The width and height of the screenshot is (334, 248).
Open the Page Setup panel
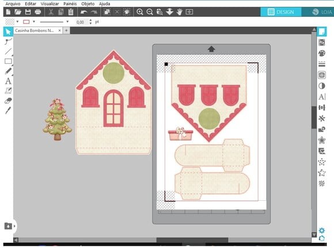[322, 32]
